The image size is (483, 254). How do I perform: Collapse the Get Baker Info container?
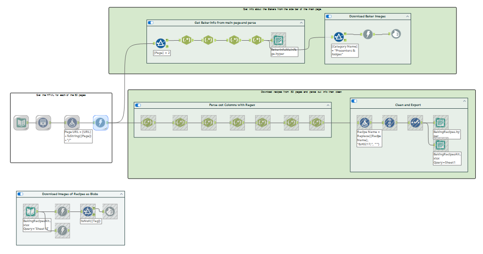[301, 23]
